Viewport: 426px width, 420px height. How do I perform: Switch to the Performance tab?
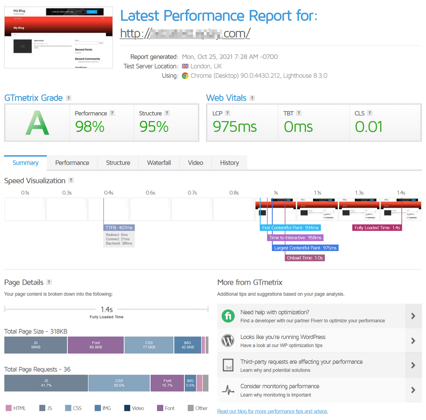coord(72,163)
